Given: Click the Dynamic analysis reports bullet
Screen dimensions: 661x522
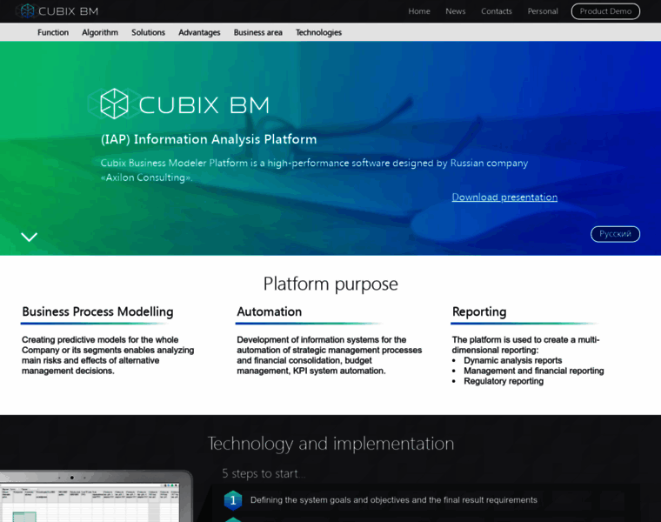Looking at the screenshot, I should (512, 360).
